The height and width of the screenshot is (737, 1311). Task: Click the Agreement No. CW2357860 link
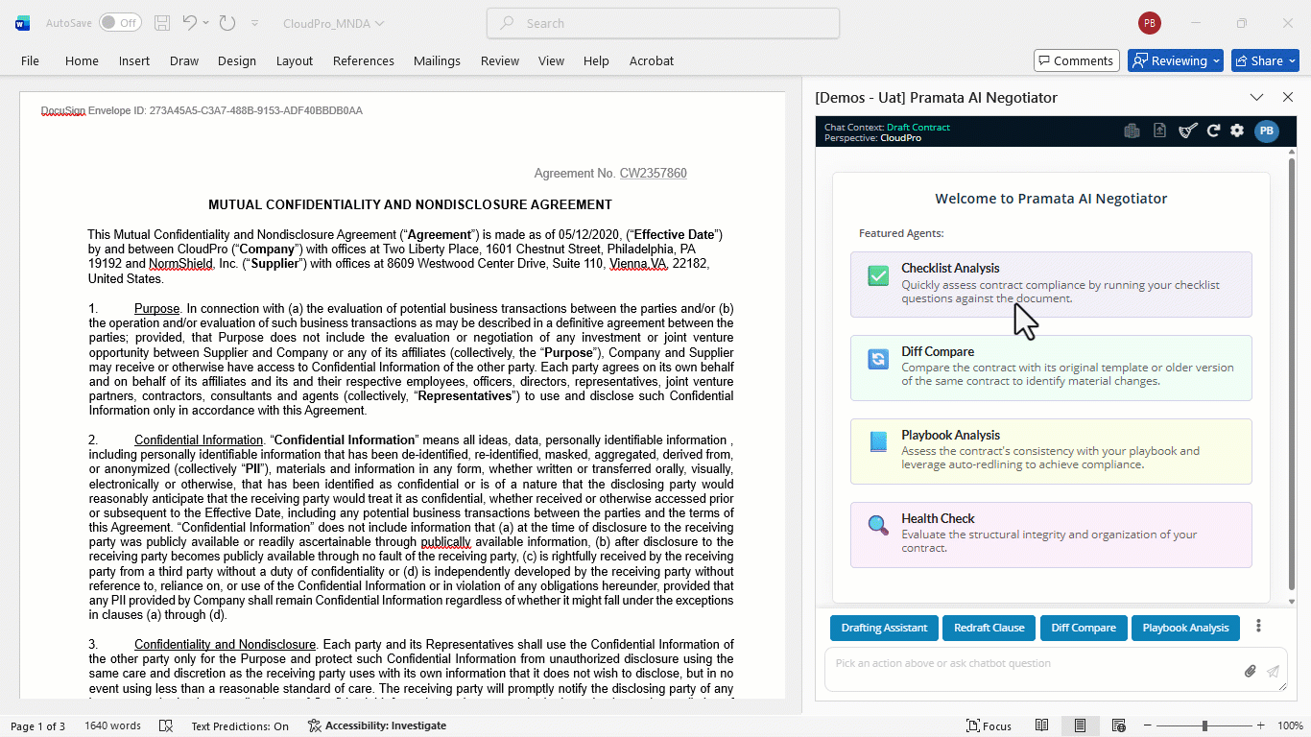click(x=654, y=174)
